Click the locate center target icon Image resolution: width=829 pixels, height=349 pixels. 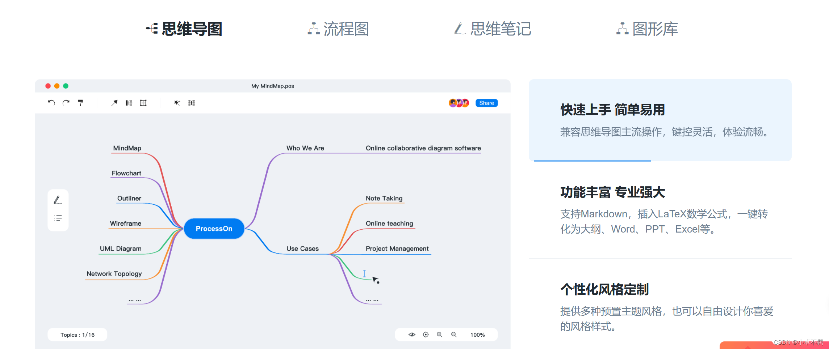point(426,335)
